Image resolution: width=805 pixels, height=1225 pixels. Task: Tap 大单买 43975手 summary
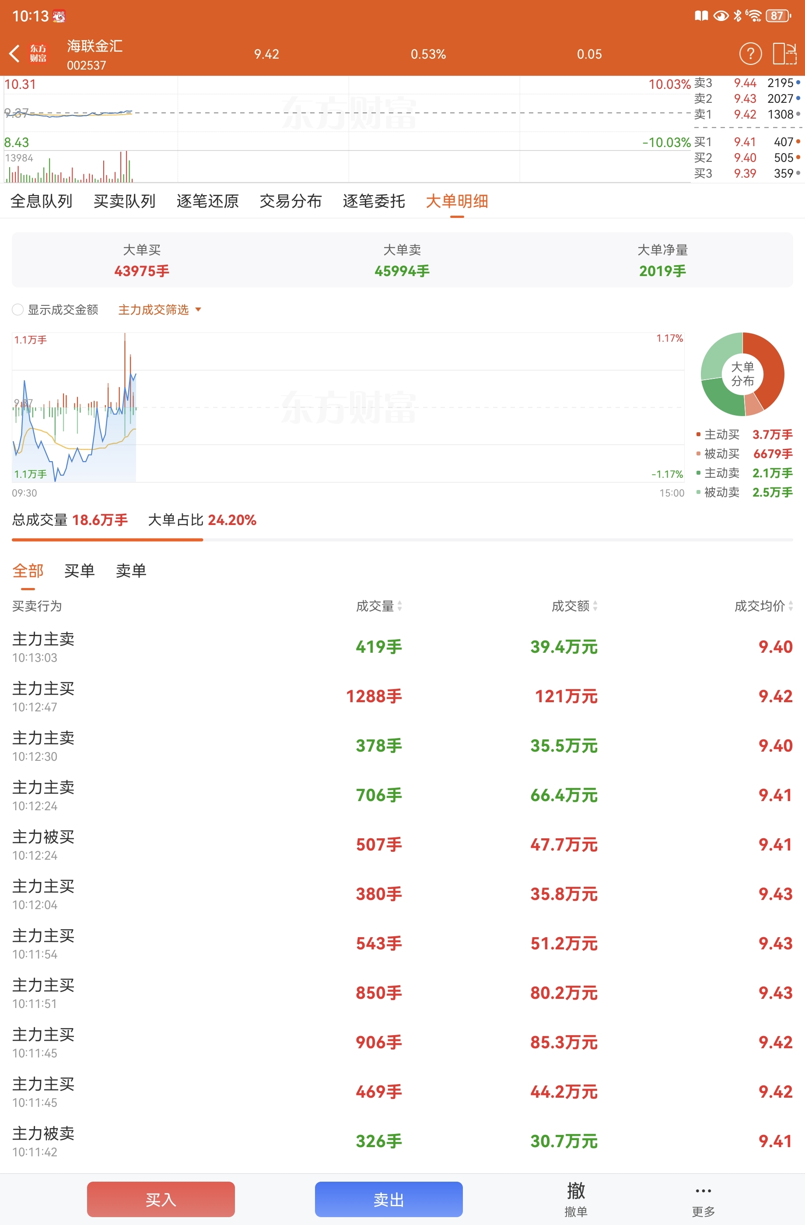pos(142,260)
